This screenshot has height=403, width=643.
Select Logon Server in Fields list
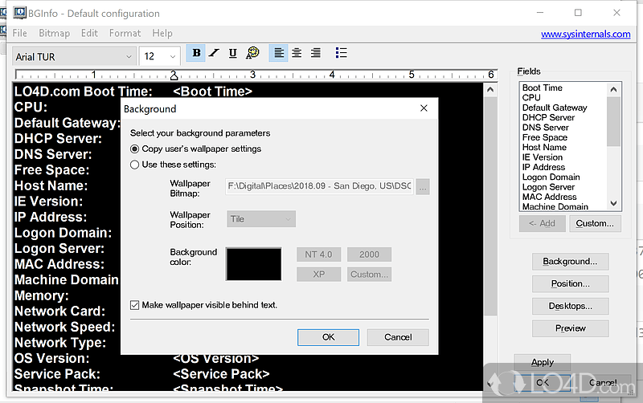coord(548,187)
